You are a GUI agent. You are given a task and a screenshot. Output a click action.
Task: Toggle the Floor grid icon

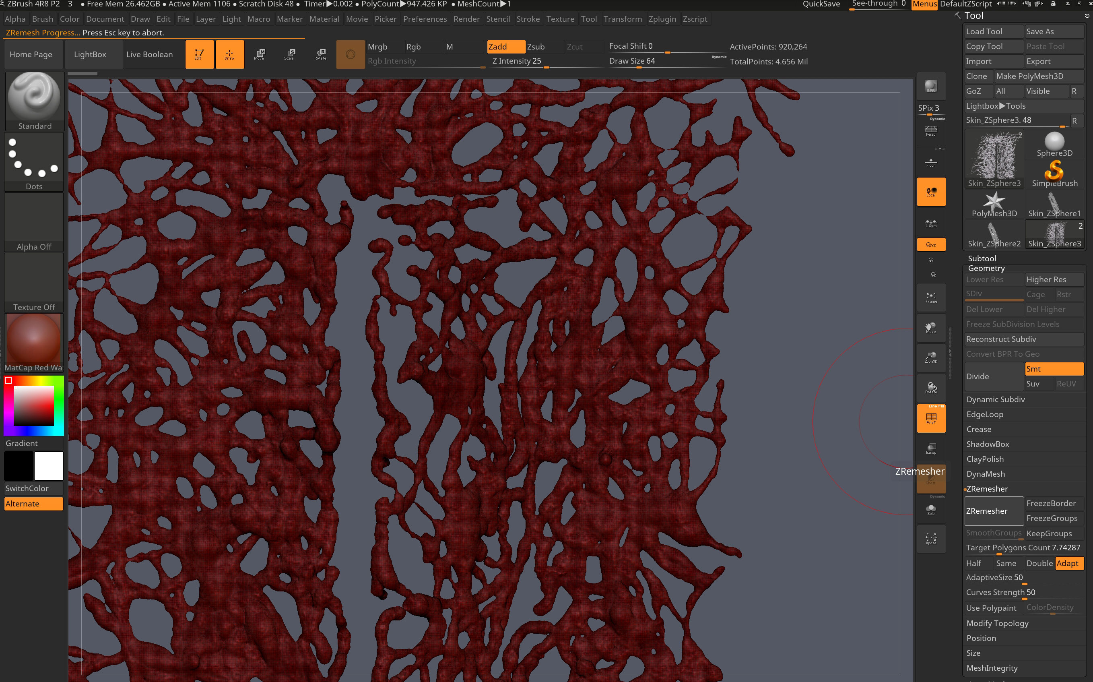coord(931,162)
